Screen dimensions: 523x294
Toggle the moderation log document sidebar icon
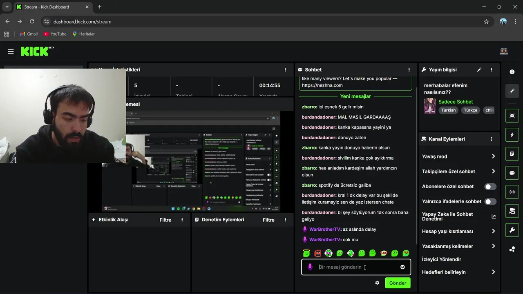[x=512, y=154]
